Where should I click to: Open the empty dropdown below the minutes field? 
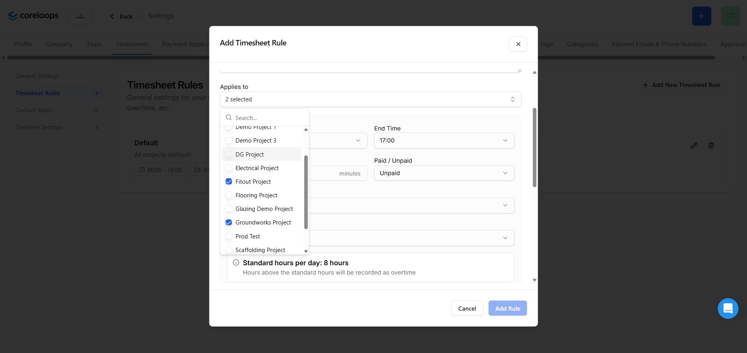coord(412,205)
